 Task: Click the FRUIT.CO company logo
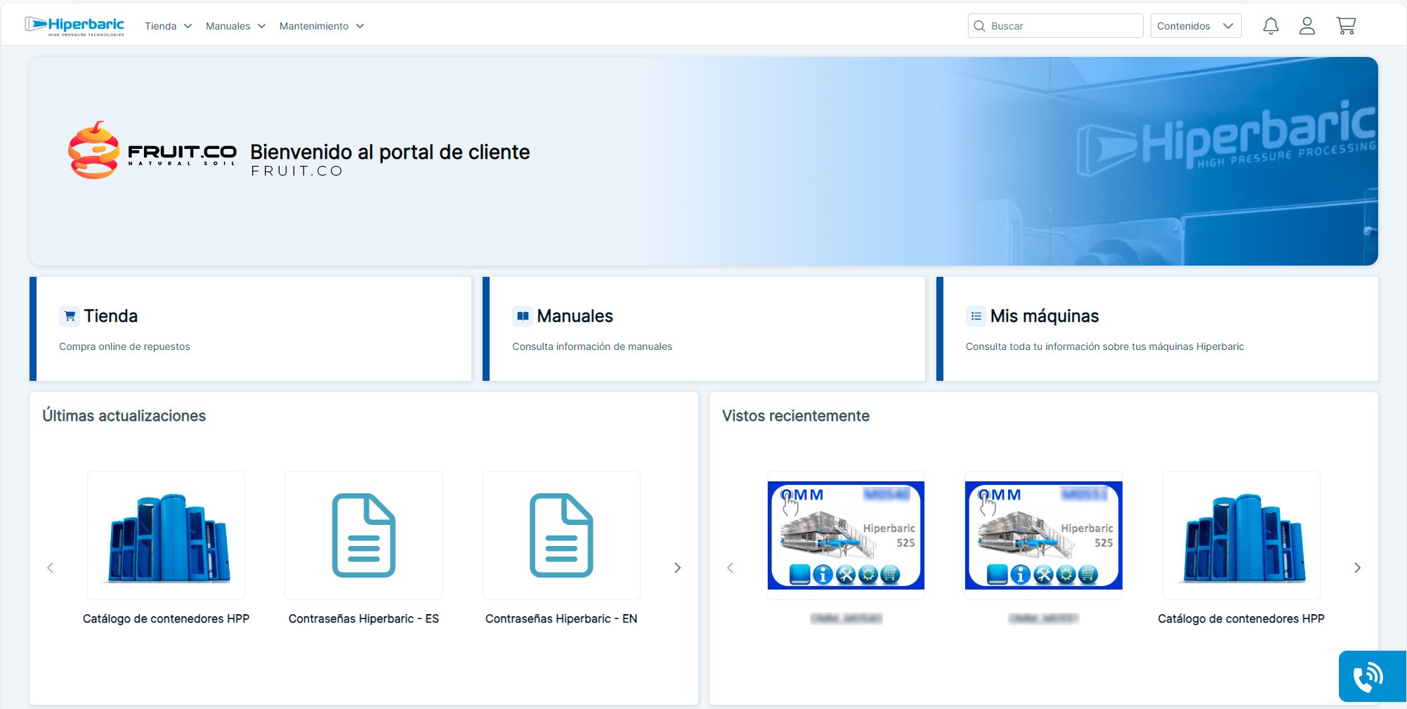(x=152, y=150)
